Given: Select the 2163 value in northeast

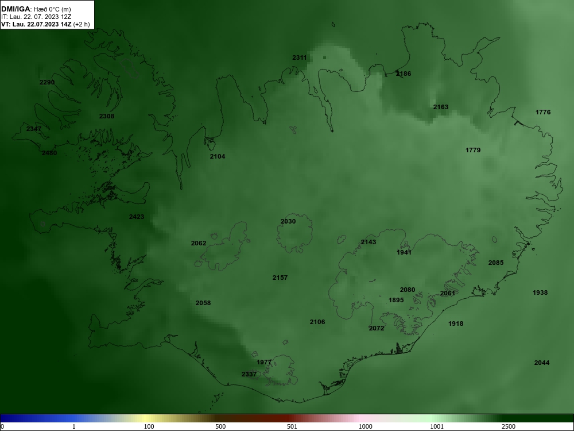Looking at the screenshot, I should coord(441,107).
